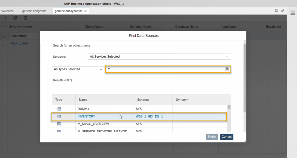Click the trash delete icon in toolbar
This screenshot has width=297, height=158.
25,18
